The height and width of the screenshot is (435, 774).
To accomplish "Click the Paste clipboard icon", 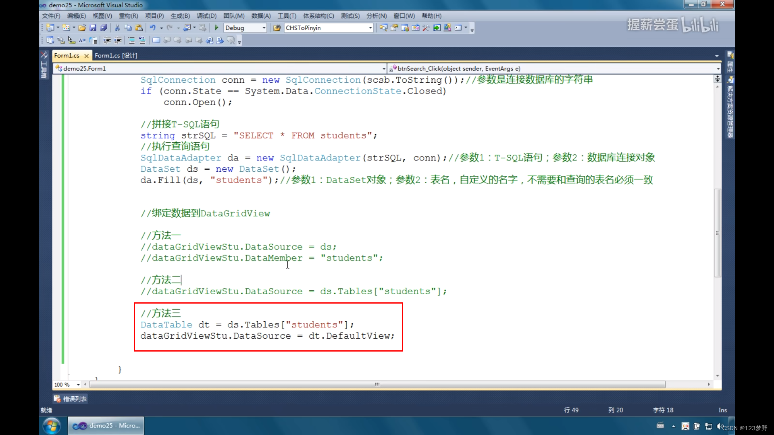I will [x=139, y=28].
